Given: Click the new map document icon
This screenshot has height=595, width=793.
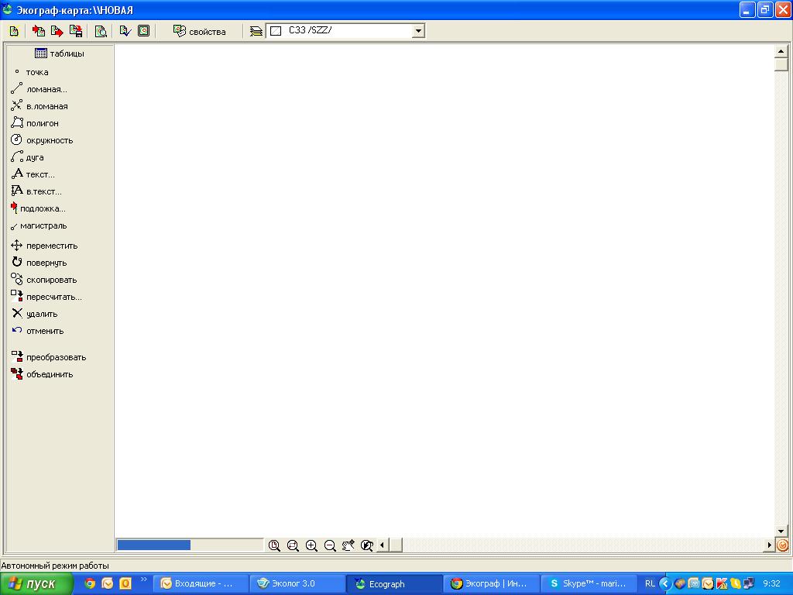Looking at the screenshot, I should [x=14, y=31].
